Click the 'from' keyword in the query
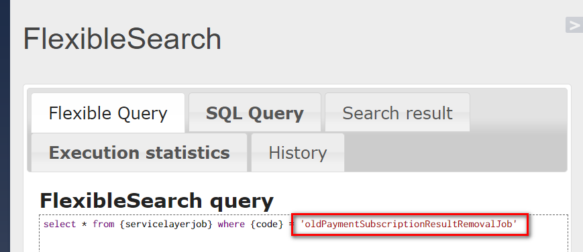 103,224
